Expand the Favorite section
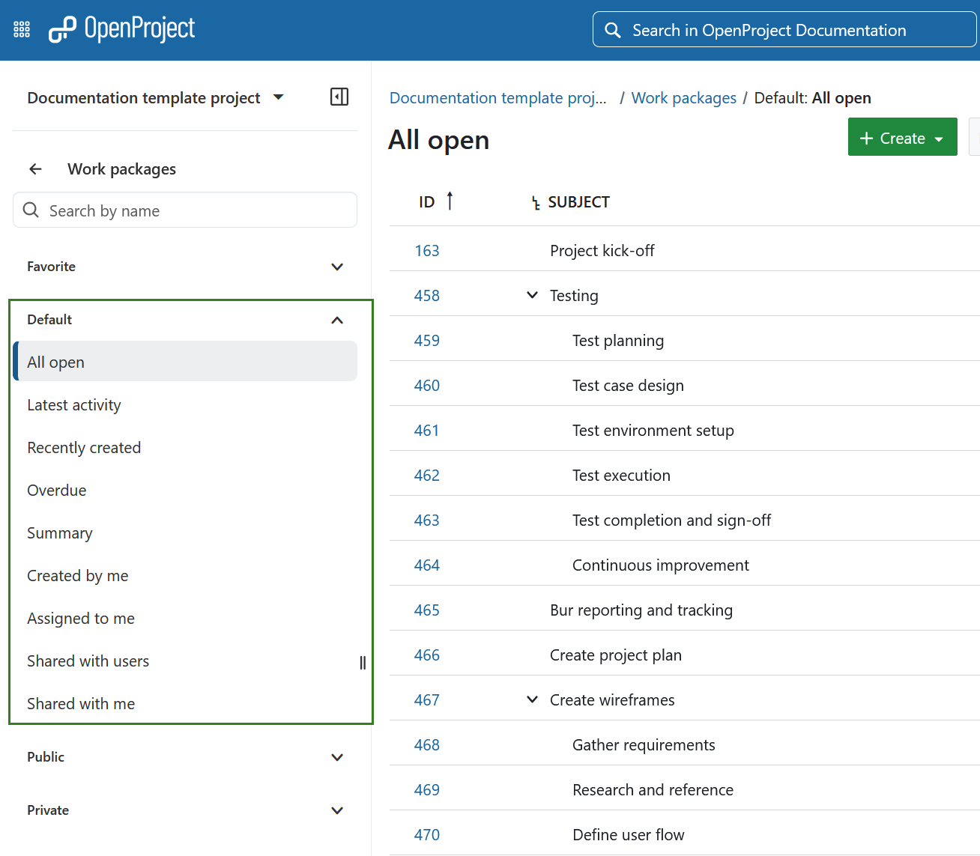The width and height of the screenshot is (980, 856). 337,267
